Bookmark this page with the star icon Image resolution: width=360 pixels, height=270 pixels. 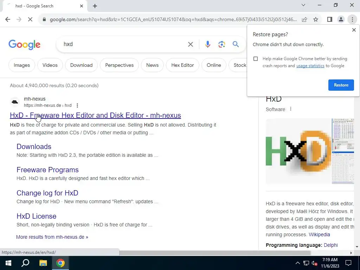(316, 20)
